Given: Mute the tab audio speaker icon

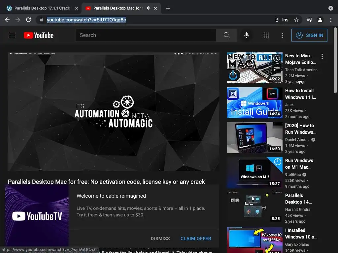Looking at the screenshot, I should (148, 8).
